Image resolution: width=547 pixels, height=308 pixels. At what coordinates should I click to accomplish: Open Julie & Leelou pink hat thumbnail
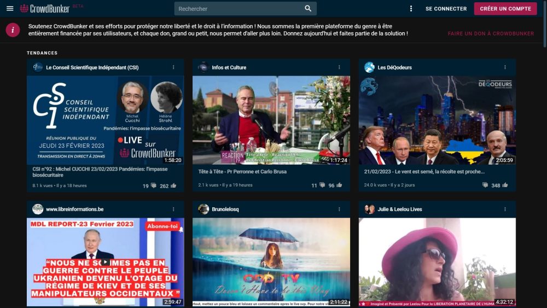point(437,262)
